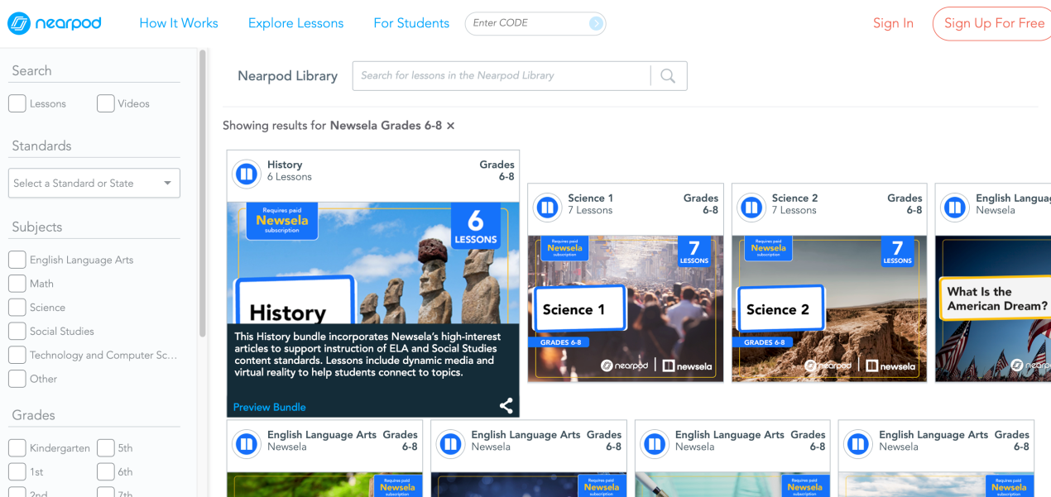Remove the Newsela Grades 6-8 filter
Image resolution: width=1051 pixels, height=497 pixels.
coord(450,126)
